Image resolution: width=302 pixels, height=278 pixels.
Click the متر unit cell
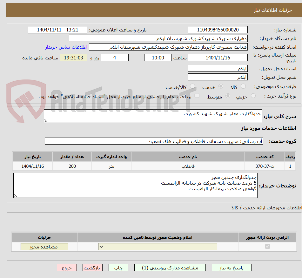pos(111,166)
